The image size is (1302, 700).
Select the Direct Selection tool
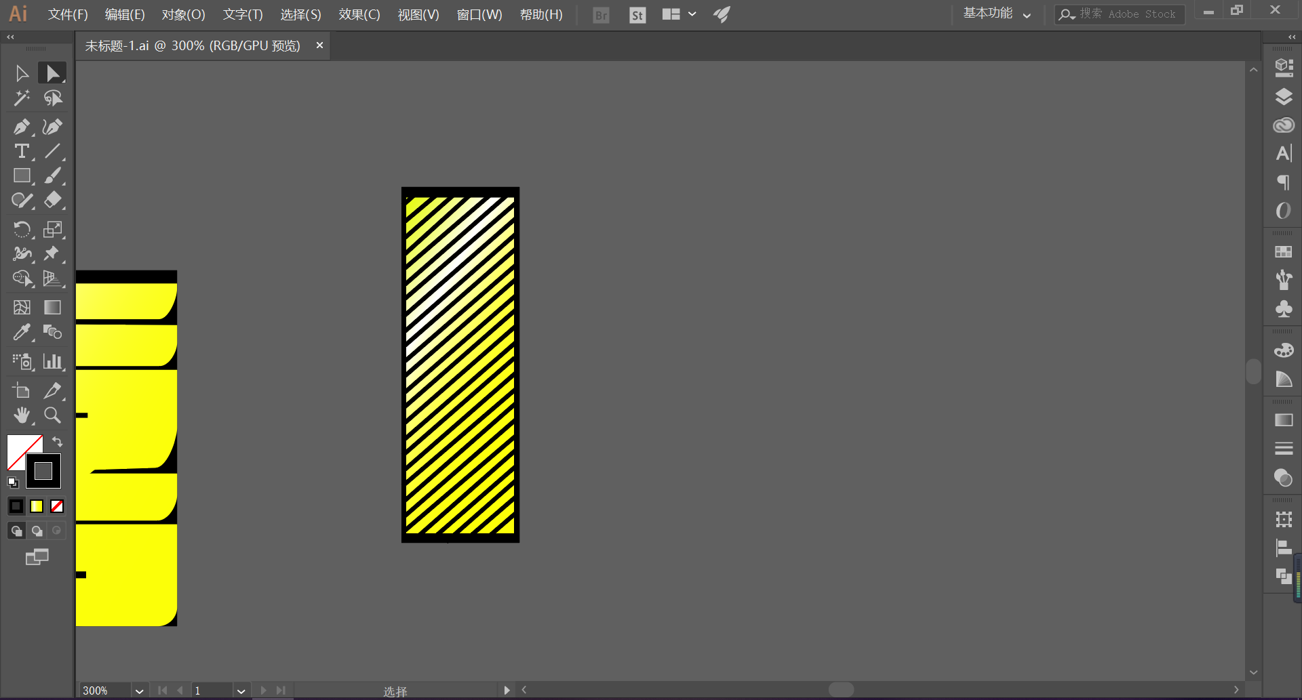[x=52, y=73]
